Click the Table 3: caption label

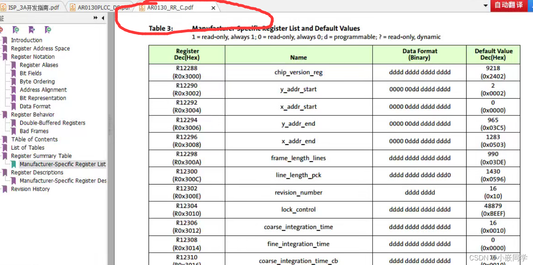coord(161,28)
